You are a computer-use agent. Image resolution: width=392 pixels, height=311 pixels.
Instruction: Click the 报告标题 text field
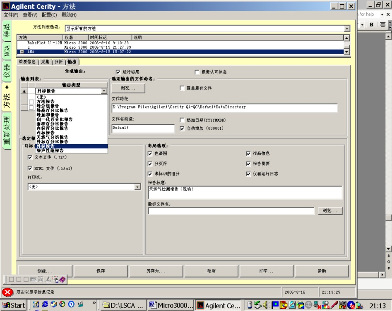(245, 192)
